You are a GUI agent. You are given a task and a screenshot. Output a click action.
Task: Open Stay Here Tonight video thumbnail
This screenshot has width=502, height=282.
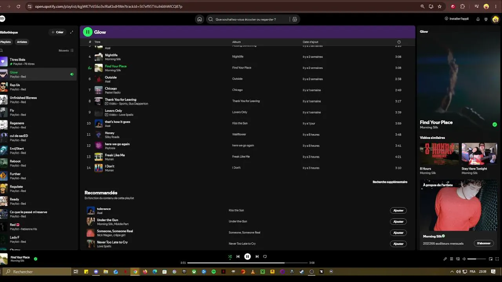[479, 154]
